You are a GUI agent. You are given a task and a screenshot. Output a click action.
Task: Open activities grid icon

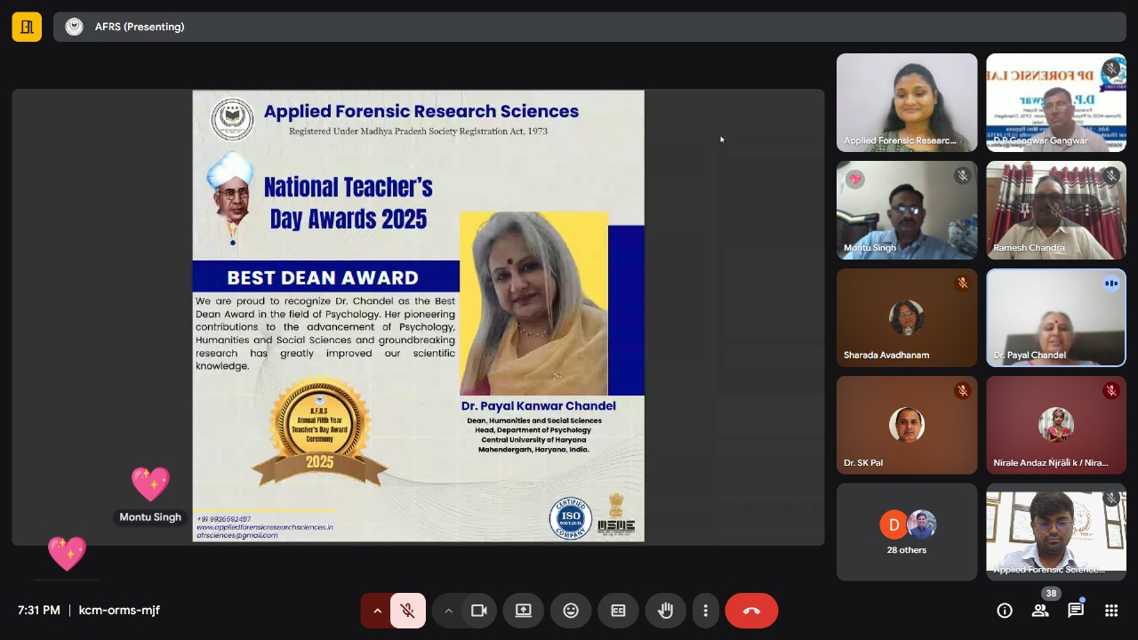coord(1111,611)
